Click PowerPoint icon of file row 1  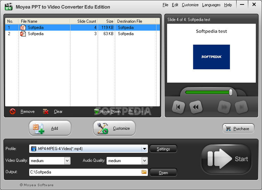[23, 28]
